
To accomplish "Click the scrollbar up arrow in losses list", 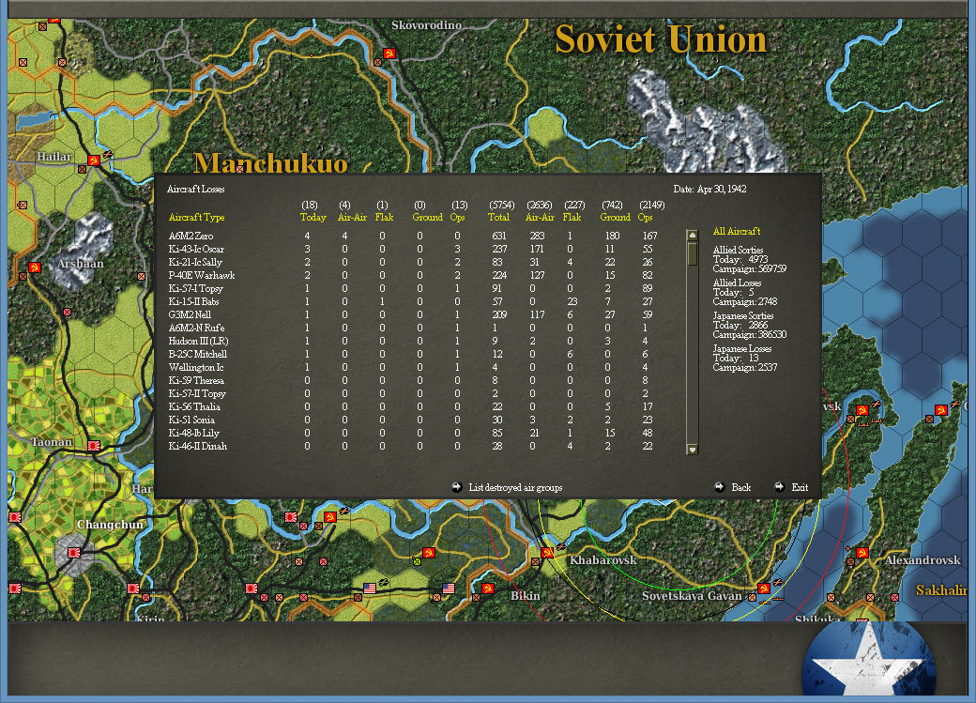I will pos(693,236).
